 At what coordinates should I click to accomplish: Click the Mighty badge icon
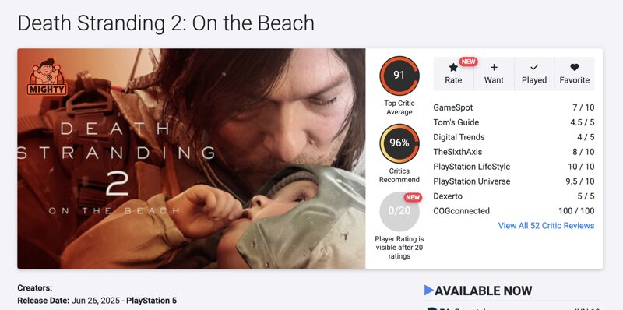click(47, 76)
